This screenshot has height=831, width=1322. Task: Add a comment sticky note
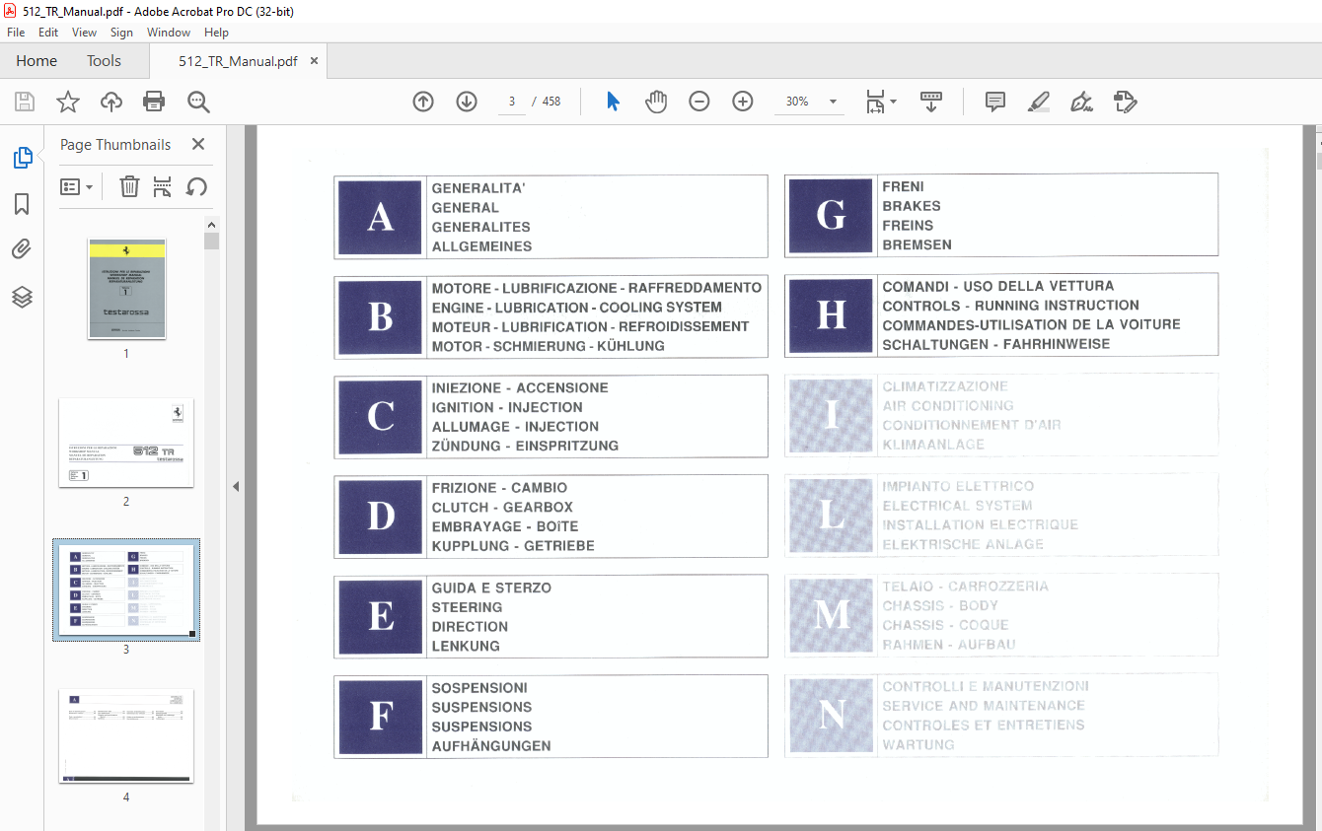pos(995,102)
